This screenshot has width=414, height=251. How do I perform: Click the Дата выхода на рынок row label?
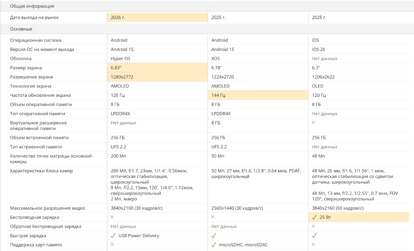click(x=34, y=18)
